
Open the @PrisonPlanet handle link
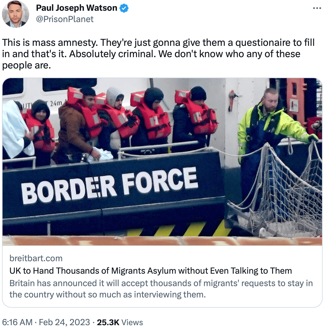(65, 19)
